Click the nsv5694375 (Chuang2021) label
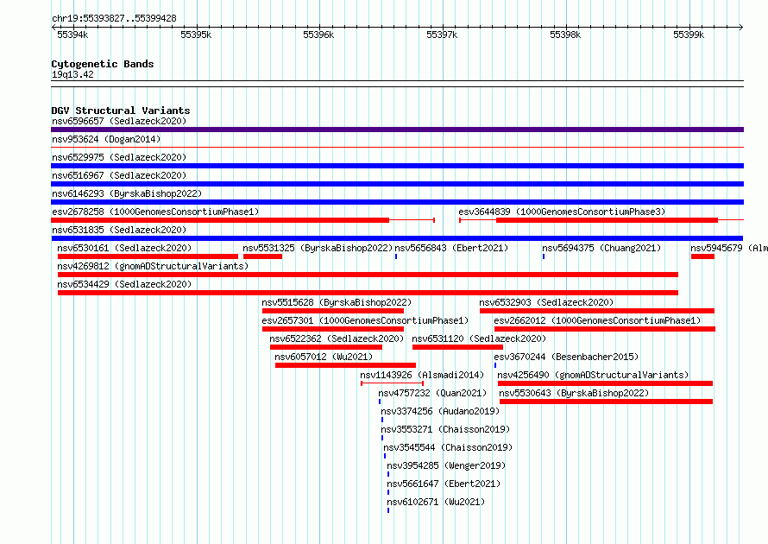Screen dimensions: 768x544 [601, 248]
